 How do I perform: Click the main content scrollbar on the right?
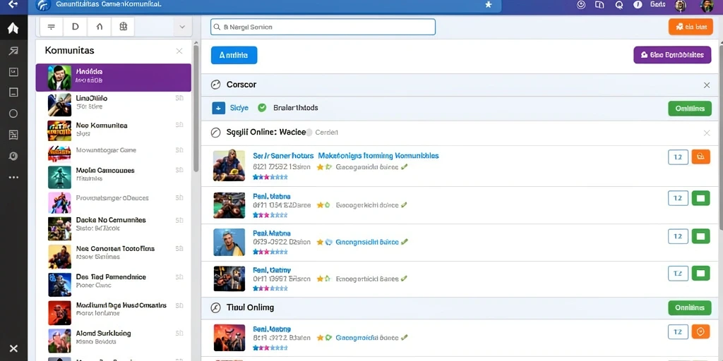tap(720, 137)
